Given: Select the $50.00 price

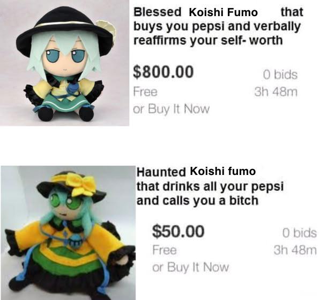Looking at the screenshot, I should 178,231.
